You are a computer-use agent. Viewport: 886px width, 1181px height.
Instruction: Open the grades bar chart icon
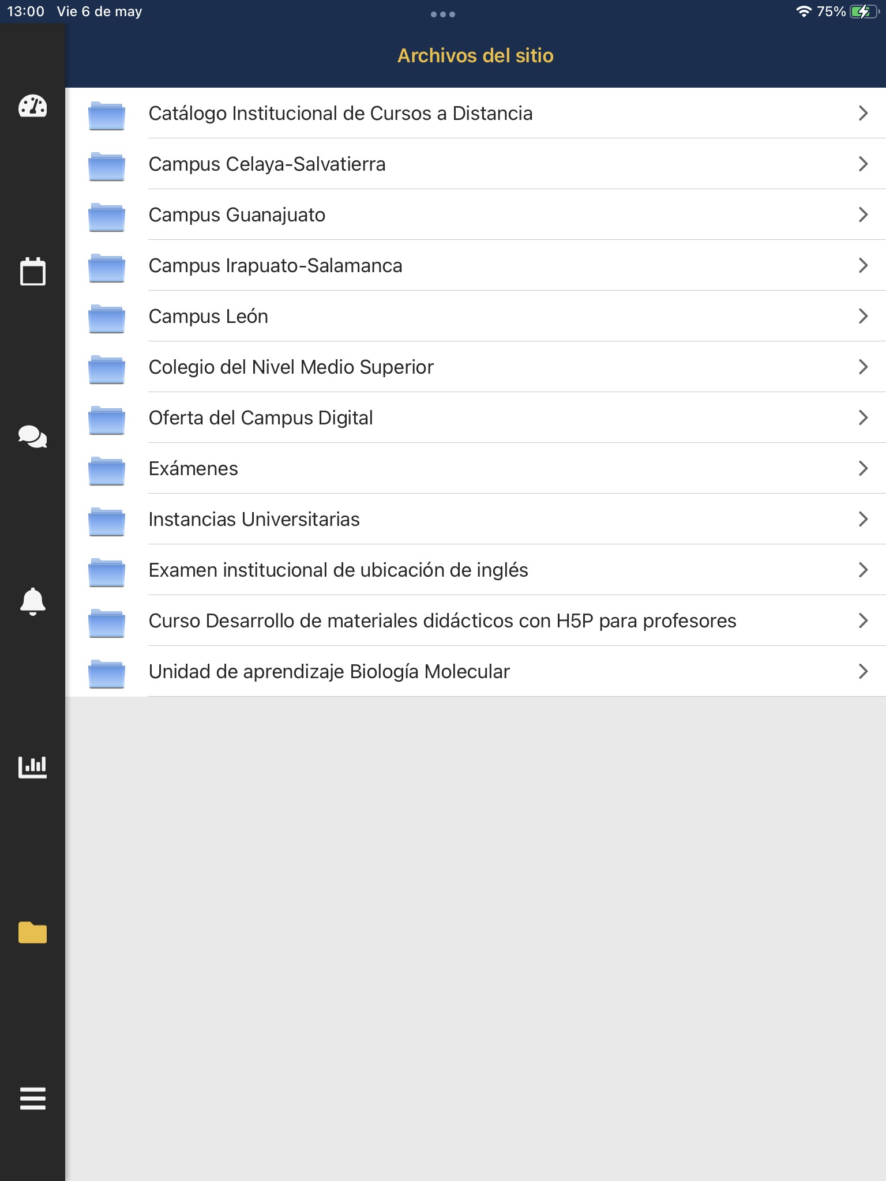tap(32, 767)
